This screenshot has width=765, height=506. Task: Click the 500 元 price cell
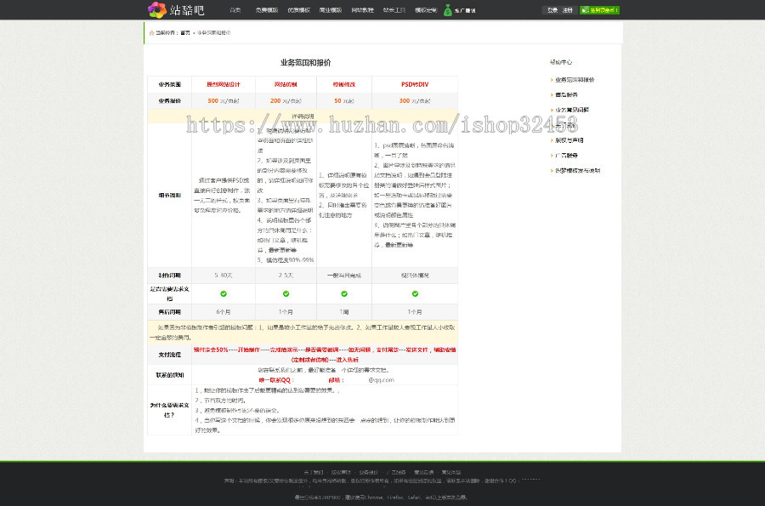(x=224, y=101)
